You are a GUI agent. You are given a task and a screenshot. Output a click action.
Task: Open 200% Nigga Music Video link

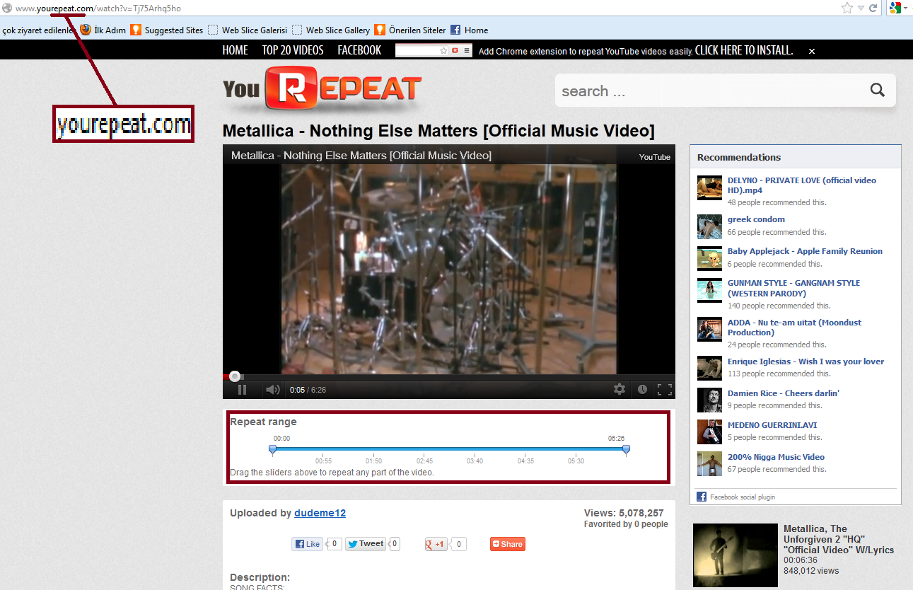[776, 457]
